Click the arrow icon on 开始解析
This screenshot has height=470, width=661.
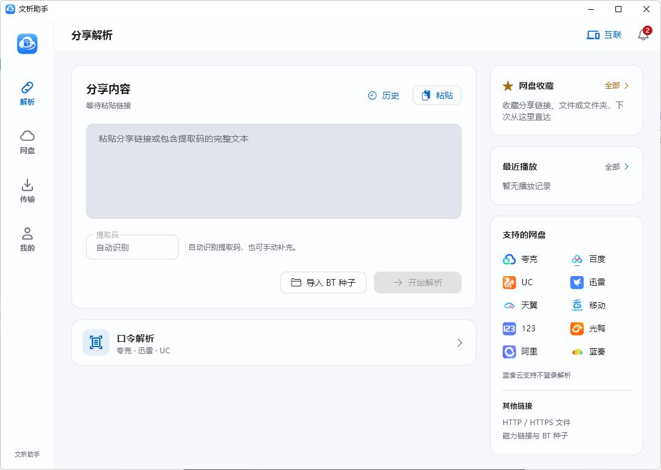coord(398,283)
